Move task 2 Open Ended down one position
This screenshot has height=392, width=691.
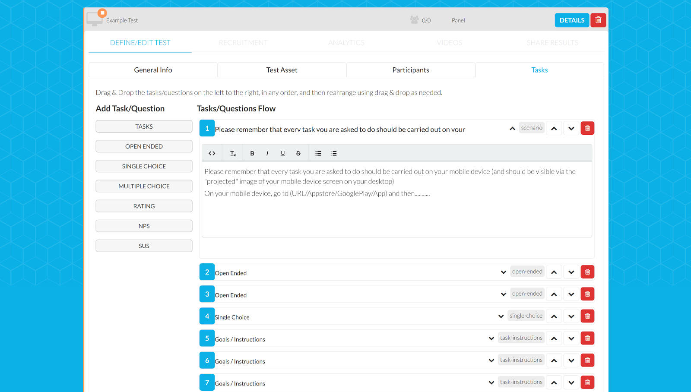(571, 272)
